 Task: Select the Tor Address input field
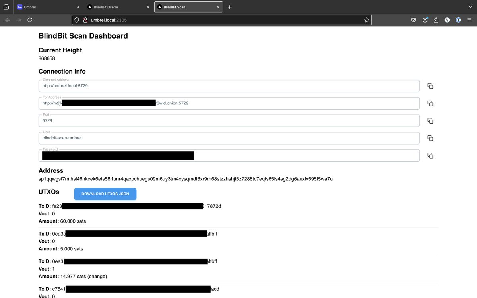pos(229,103)
